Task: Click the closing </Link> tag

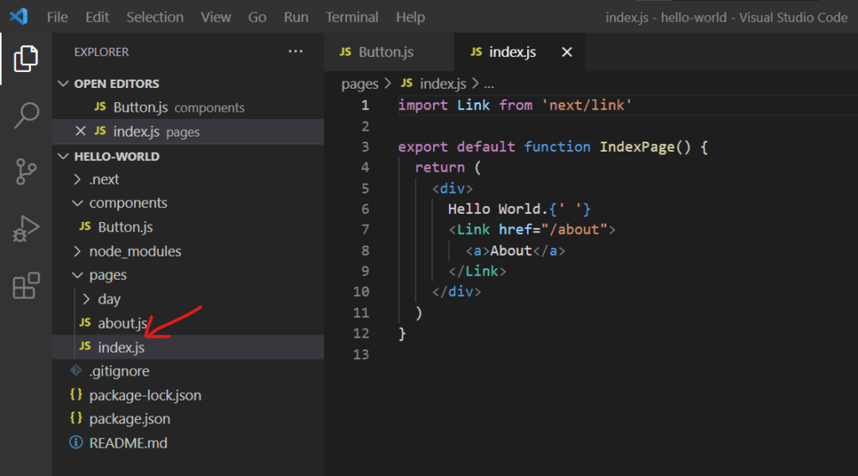Action: (x=477, y=271)
